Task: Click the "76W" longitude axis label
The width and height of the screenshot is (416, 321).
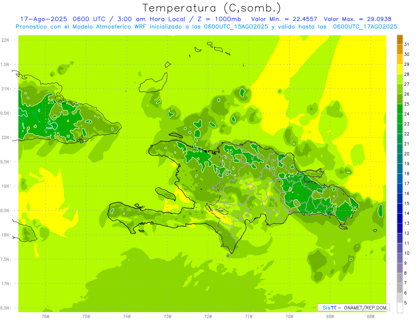Action: point(45,316)
